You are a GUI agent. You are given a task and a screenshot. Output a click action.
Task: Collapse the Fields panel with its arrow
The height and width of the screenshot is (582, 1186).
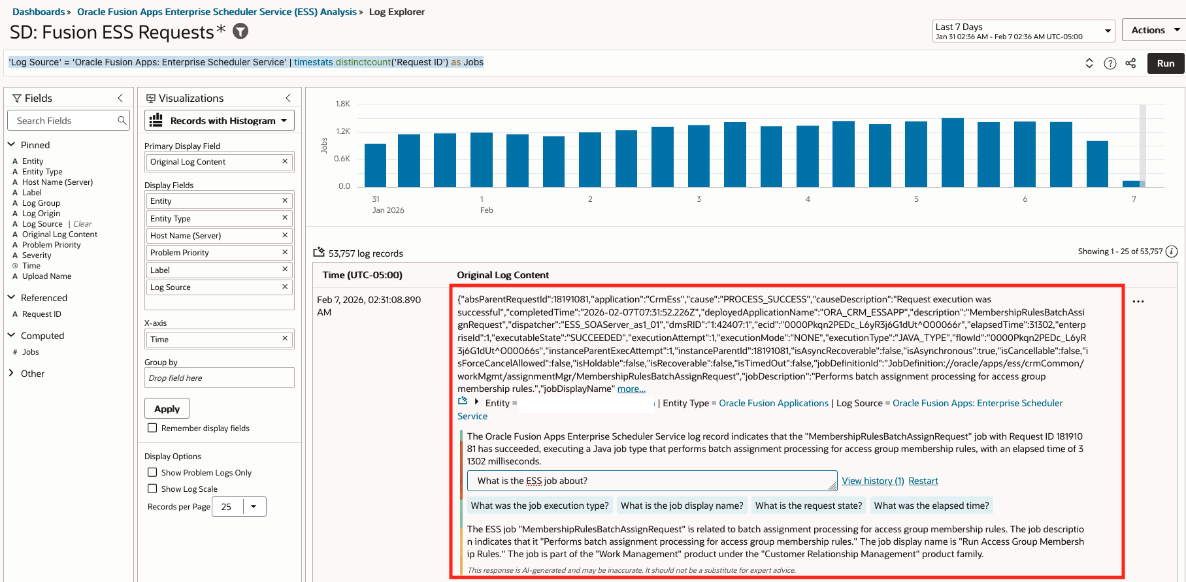tap(120, 98)
